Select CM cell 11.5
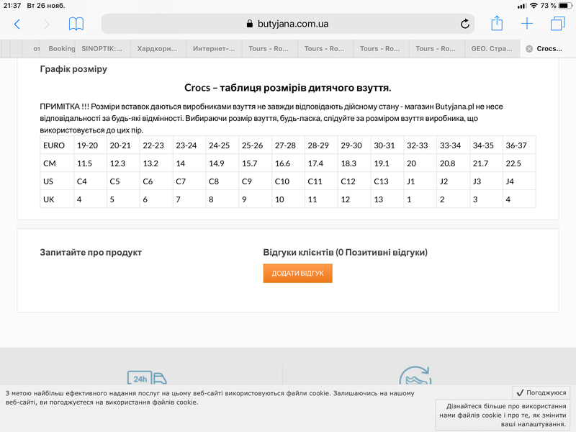This screenshot has width=576, height=432. tap(91, 163)
